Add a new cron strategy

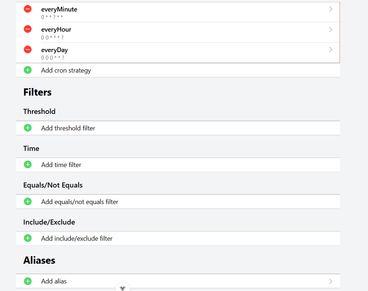(x=66, y=70)
